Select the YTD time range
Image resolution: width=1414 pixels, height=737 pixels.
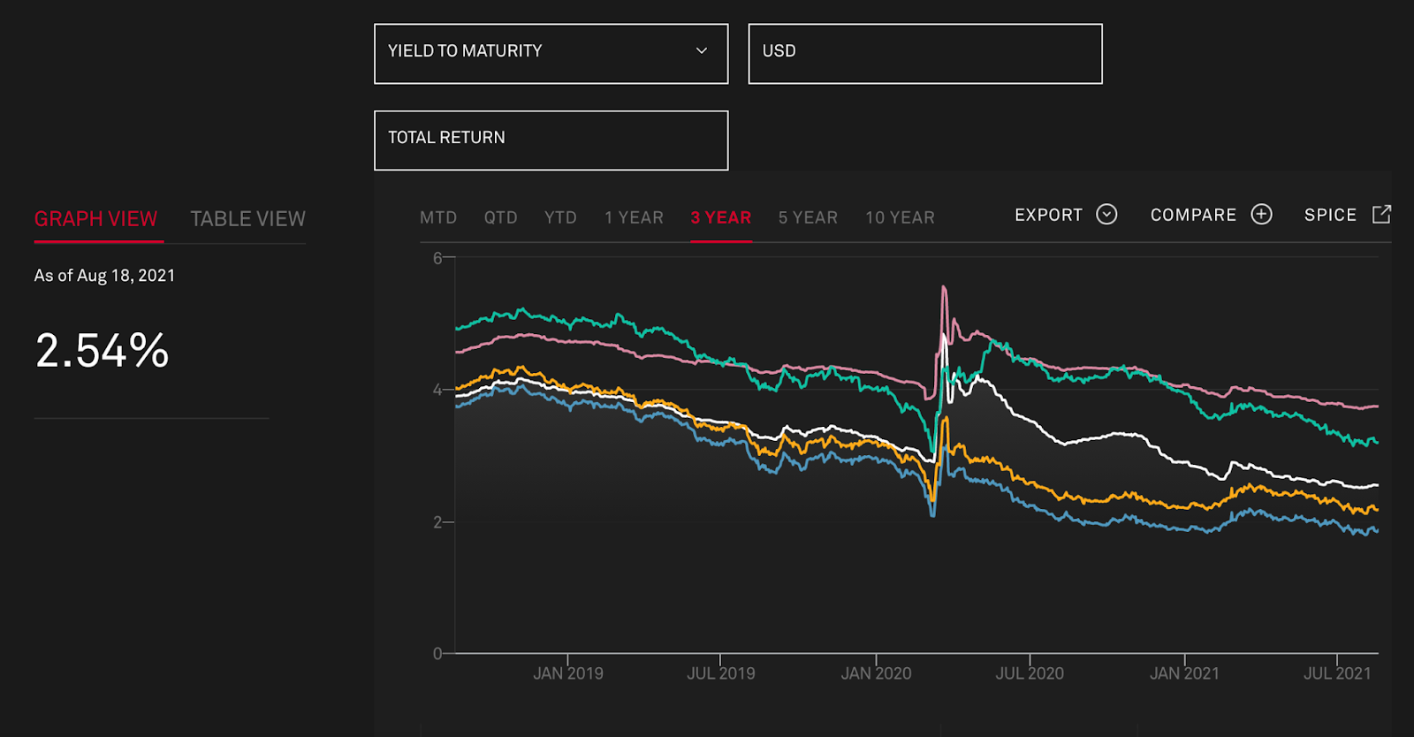[560, 217]
